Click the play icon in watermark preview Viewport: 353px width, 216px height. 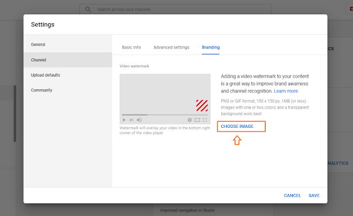coord(124,120)
